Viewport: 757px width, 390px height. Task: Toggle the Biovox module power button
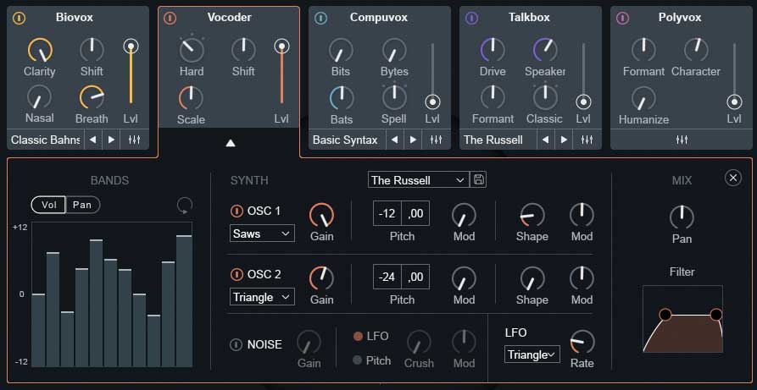(x=19, y=18)
